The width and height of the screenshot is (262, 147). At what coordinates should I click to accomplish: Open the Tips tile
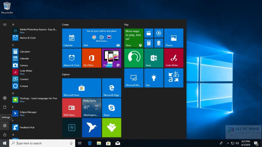point(154,78)
